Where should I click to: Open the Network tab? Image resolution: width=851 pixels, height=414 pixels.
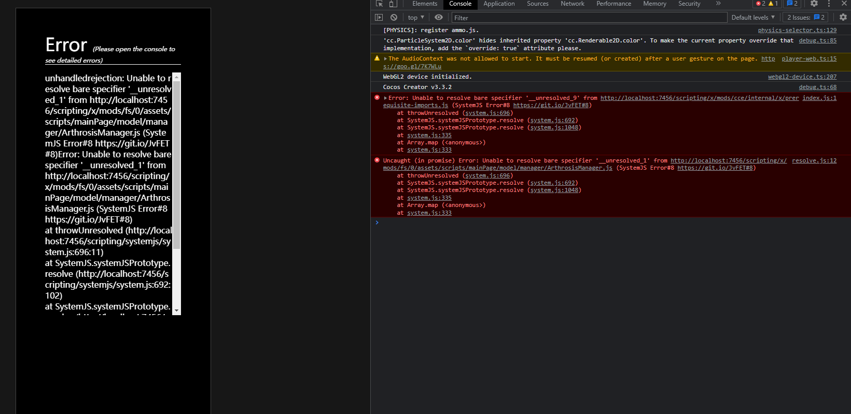(573, 4)
